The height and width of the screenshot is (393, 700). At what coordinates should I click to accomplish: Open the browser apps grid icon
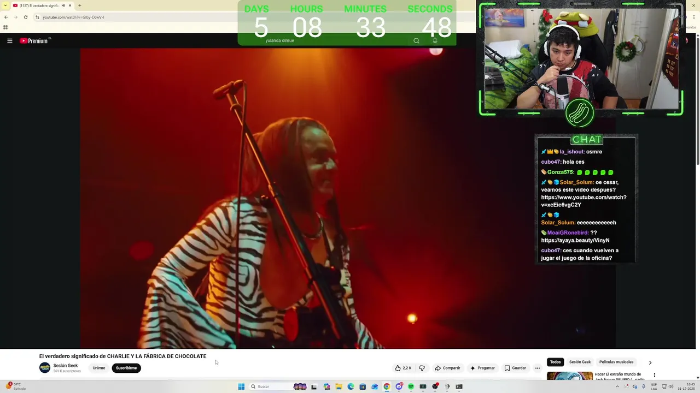pyautogui.click(x=5, y=27)
